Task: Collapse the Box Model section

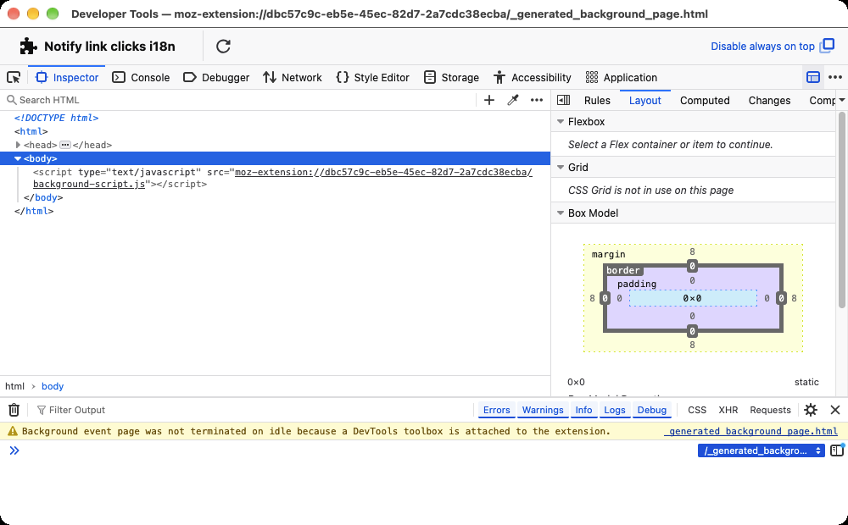Action: (561, 213)
